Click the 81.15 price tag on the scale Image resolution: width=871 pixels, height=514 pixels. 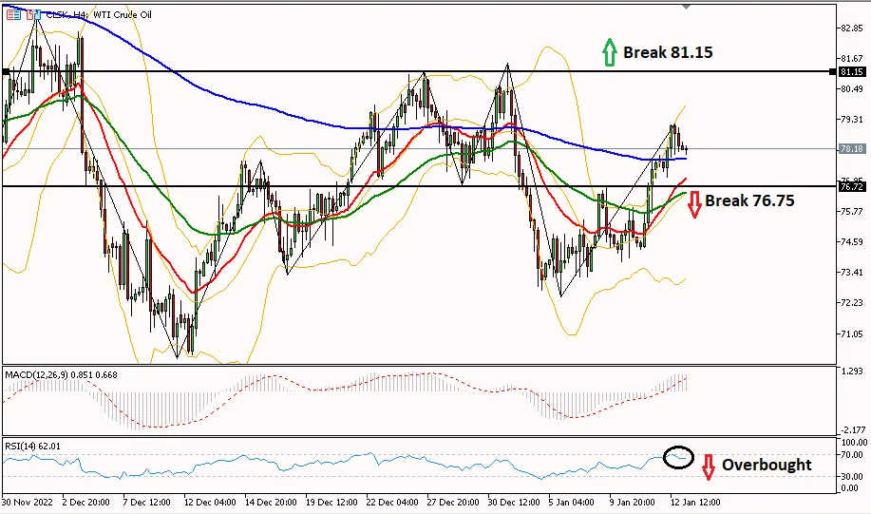pos(851,71)
